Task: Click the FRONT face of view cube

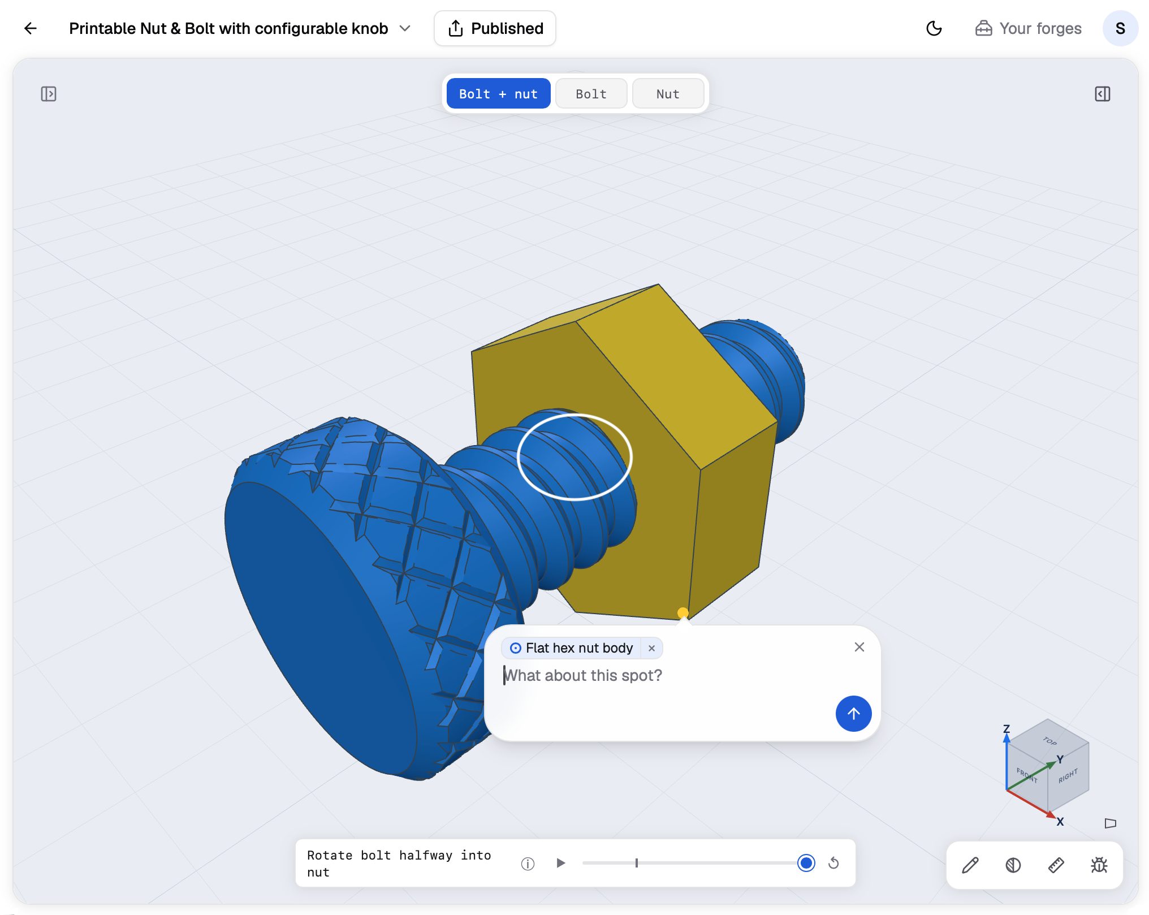Action: coord(1026,775)
